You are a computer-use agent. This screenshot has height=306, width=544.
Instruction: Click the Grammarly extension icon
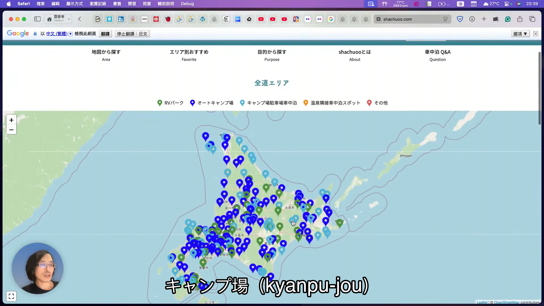point(508,19)
